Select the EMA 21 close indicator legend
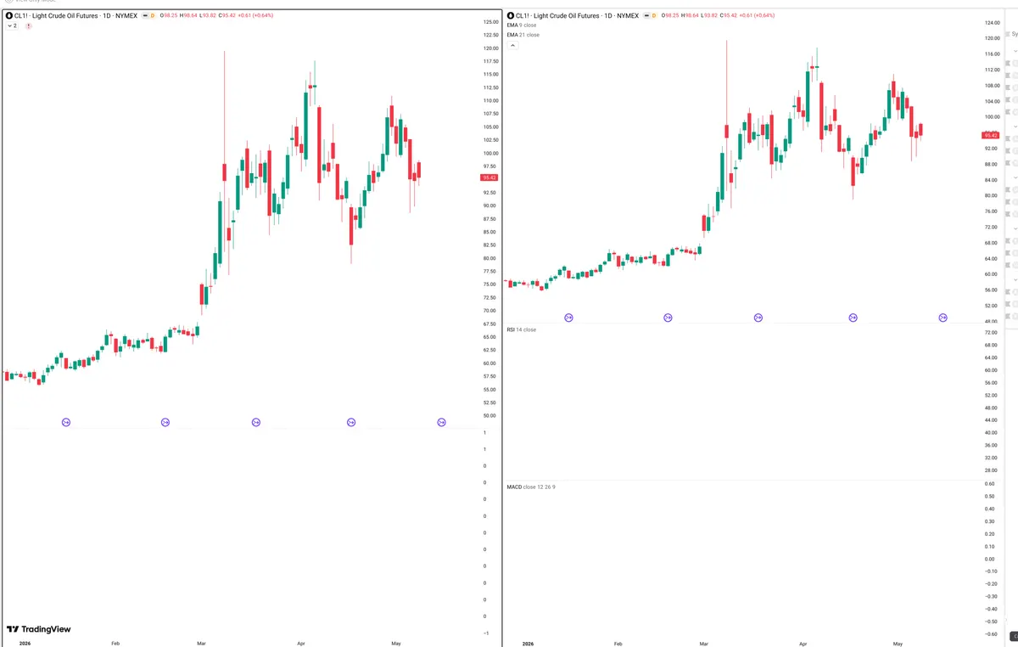 (x=523, y=35)
